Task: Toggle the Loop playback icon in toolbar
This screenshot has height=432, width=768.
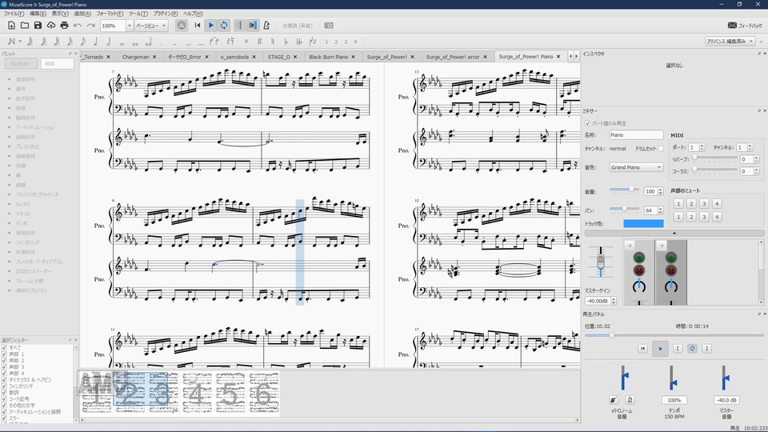Action: [224, 26]
